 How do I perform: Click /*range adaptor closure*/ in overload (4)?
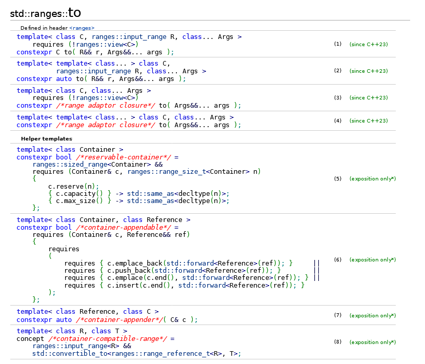coord(106,125)
